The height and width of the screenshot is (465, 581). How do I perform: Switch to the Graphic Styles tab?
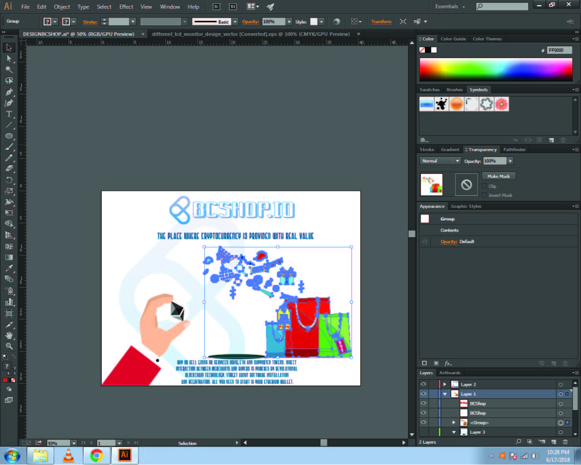coord(466,206)
